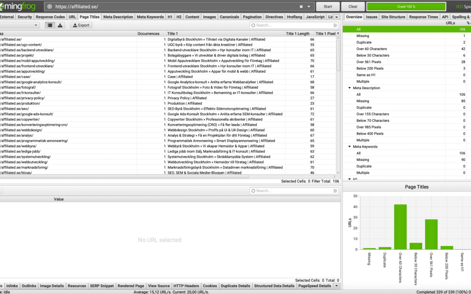Screen dimensions: 471x294
Task: Open the Site Structure tab
Action: tap(393, 17)
